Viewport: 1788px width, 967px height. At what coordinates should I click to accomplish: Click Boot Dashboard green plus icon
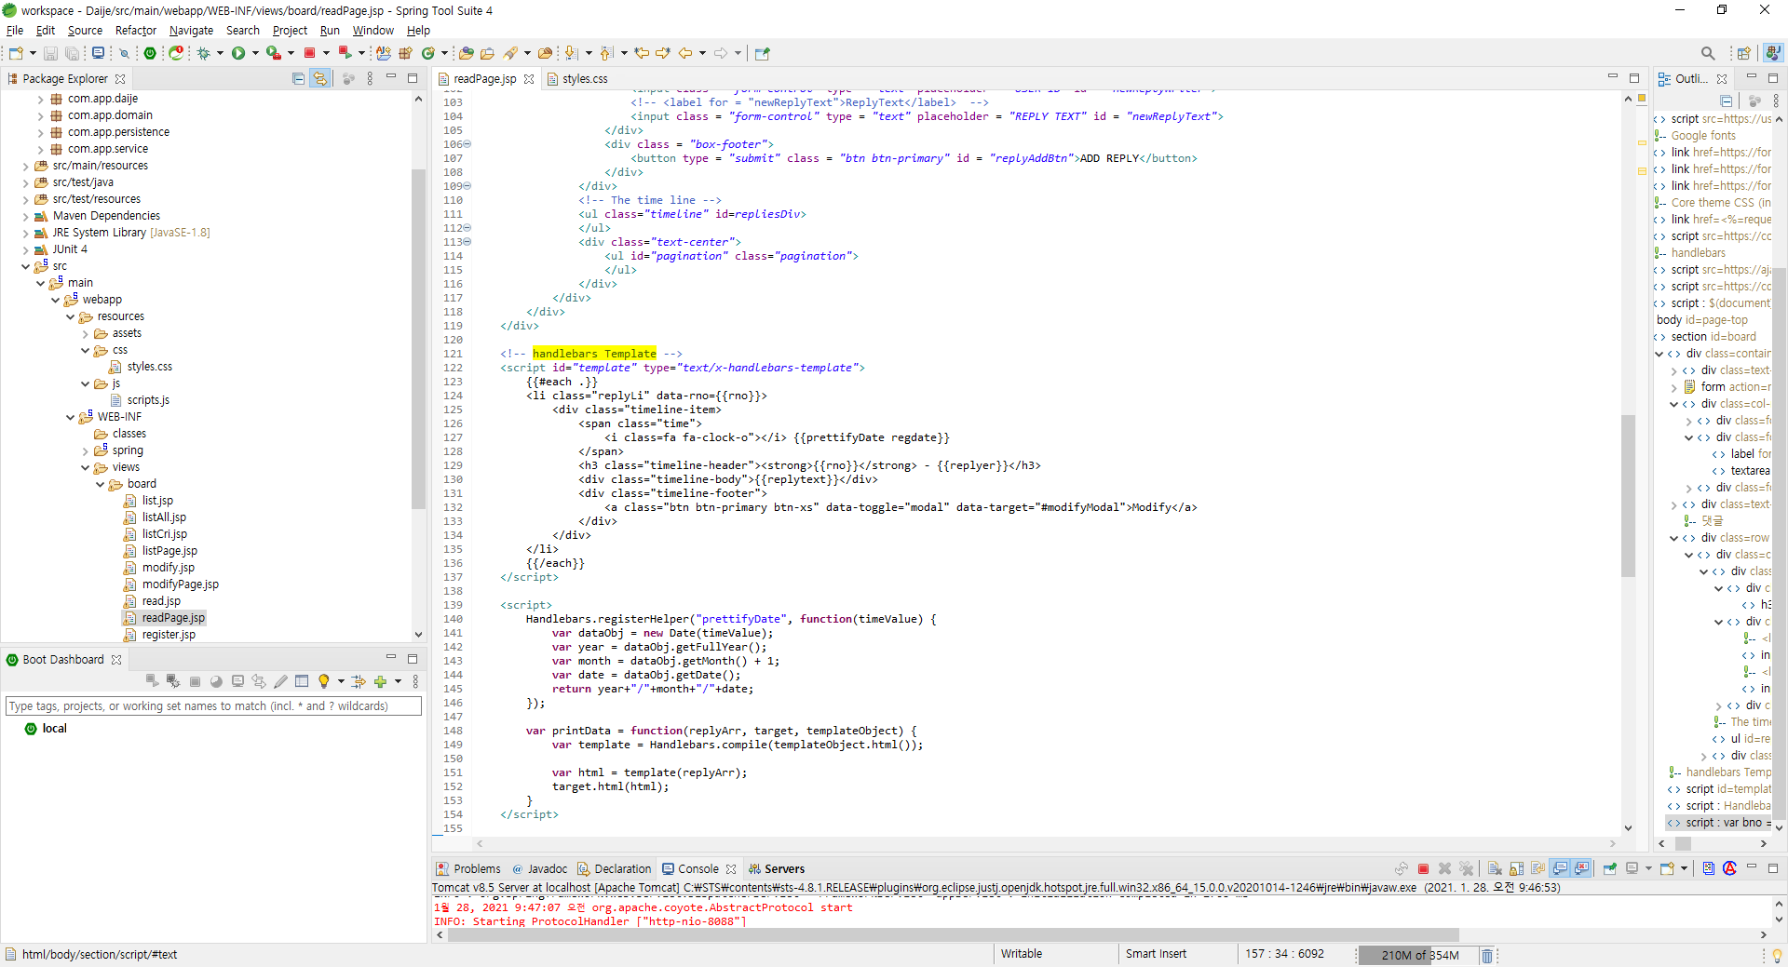coord(380,681)
